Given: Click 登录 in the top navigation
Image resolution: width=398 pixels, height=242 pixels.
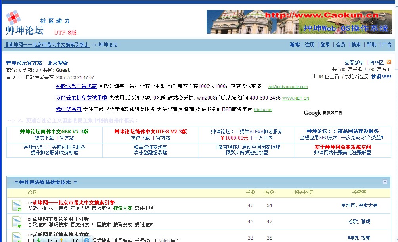Looking at the screenshot, I should click(325, 45).
